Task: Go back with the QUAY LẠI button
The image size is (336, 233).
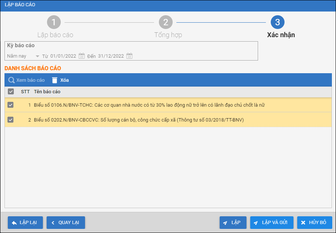Action: click(66, 223)
